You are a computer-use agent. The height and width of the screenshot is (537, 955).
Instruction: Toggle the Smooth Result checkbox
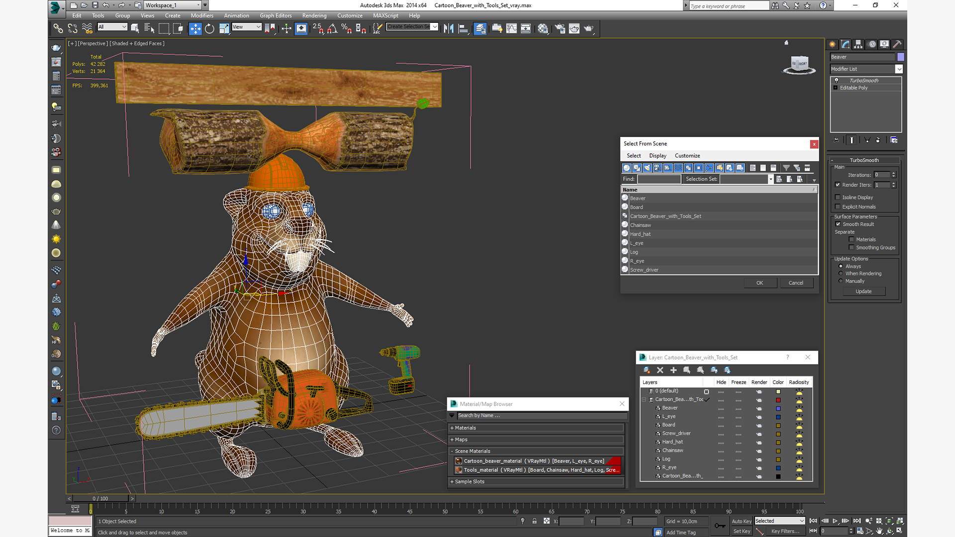(x=838, y=224)
